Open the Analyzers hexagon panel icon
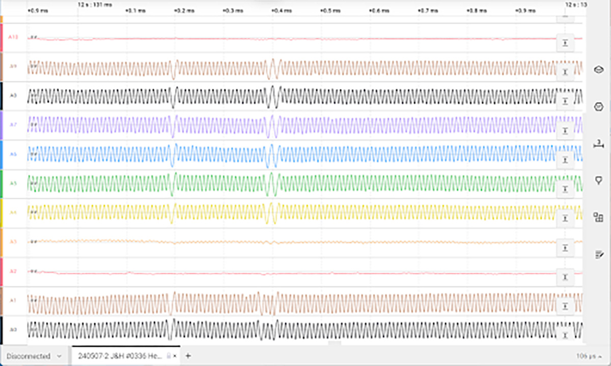The height and width of the screenshot is (366, 611). [598, 107]
